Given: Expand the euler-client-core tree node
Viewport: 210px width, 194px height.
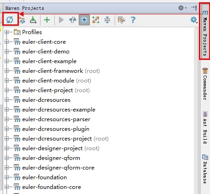Looking at the screenshot, I should click(x=6, y=42).
